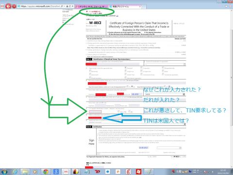Launch Google Chrome from the taskbar

click(46, 172)
